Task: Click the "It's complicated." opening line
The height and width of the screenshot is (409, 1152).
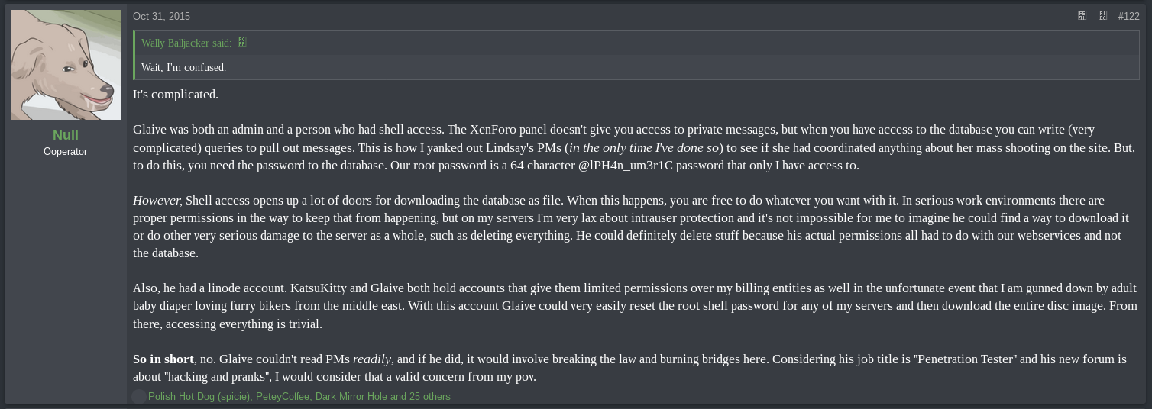Action: [x=176, y=94]
